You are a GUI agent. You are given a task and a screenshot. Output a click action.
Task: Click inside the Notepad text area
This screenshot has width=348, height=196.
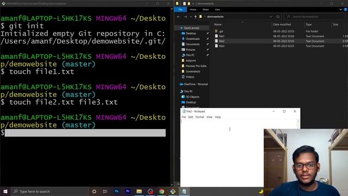(222, 154)
